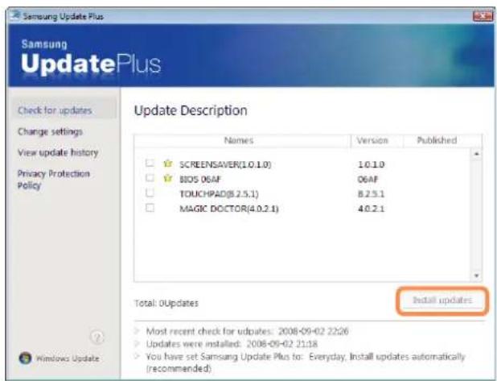497x381 pixels.
Task: Click Samsung Update Plus title bar icon
Action: tap(15, 15)
